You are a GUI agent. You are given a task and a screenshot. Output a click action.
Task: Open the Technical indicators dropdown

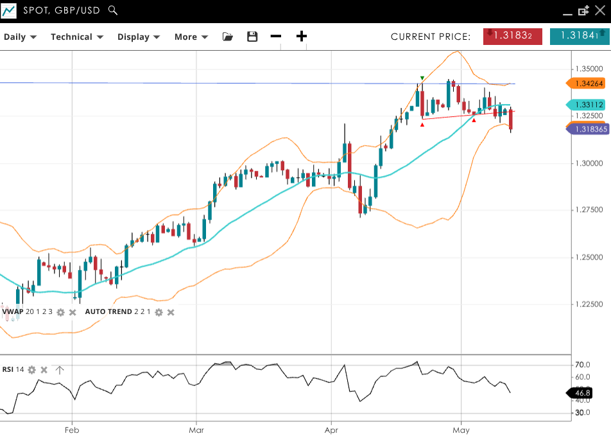pyautogui.click(x=77, y=37)
